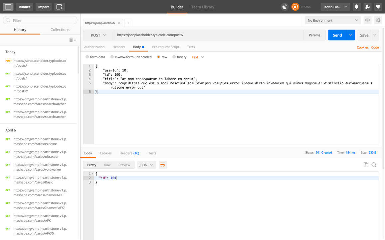Click inside the request URL field

tap(200, 35)
